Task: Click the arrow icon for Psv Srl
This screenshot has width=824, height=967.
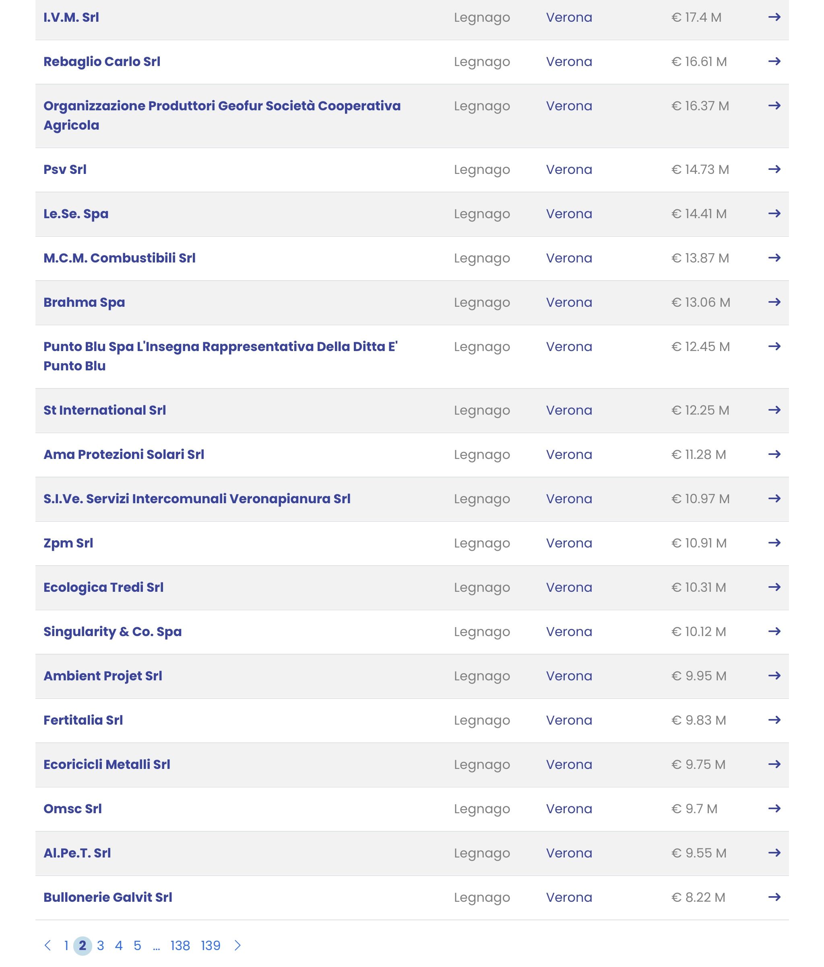Action: coord(774,169)
